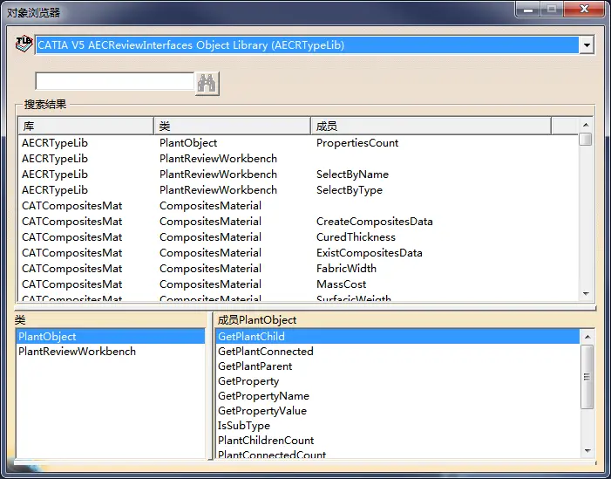Click PlantReviewWorkbench row without a member

pyautogui.click(x=298, y=159)
